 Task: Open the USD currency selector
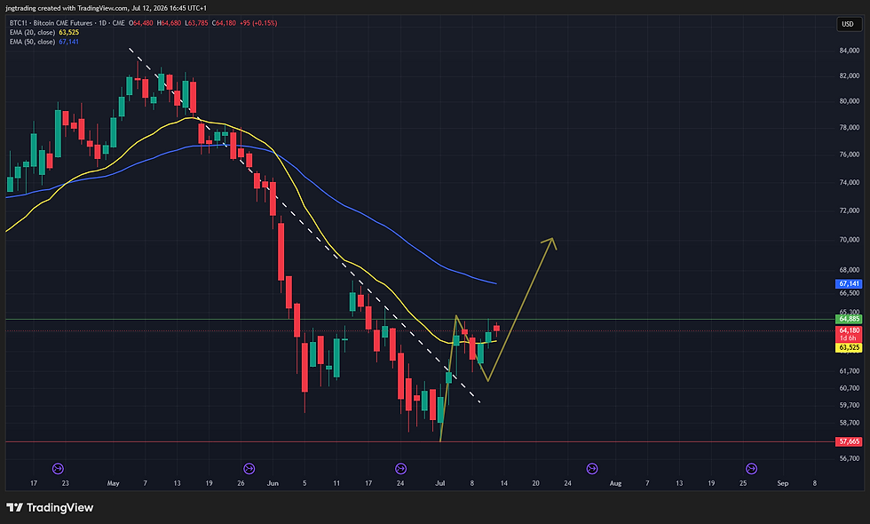847,24
